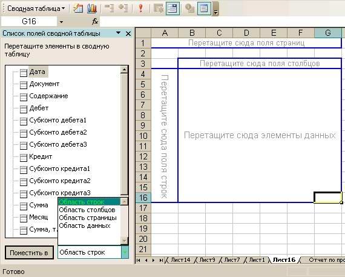The height and width of the screenshot is (277, 345).
Task: Open the Chart Wizard icon
Action: (x=92, y=8)
